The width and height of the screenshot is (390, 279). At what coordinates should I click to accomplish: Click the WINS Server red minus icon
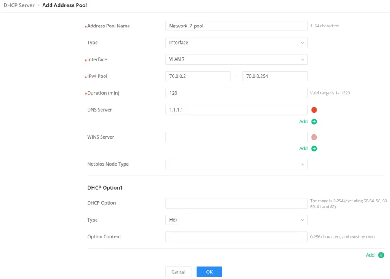coord(314,137)
